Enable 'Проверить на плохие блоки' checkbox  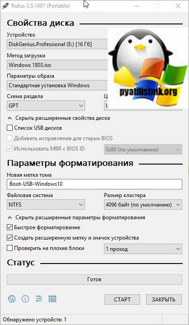(x=10, y=248)
